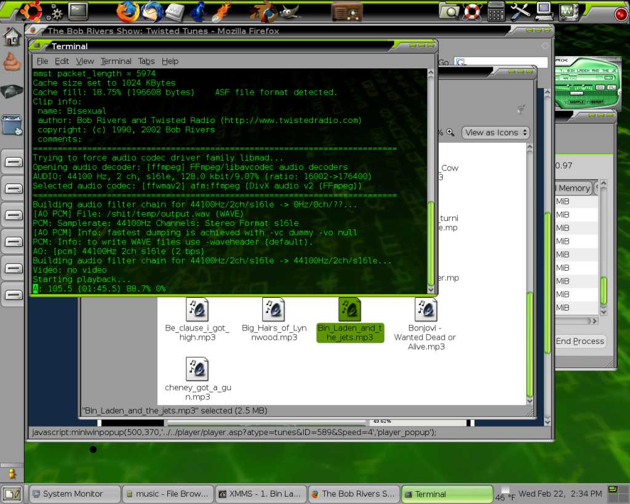
Task: Toggle Repeat in the XMMS player
Action: pos(596,102)
